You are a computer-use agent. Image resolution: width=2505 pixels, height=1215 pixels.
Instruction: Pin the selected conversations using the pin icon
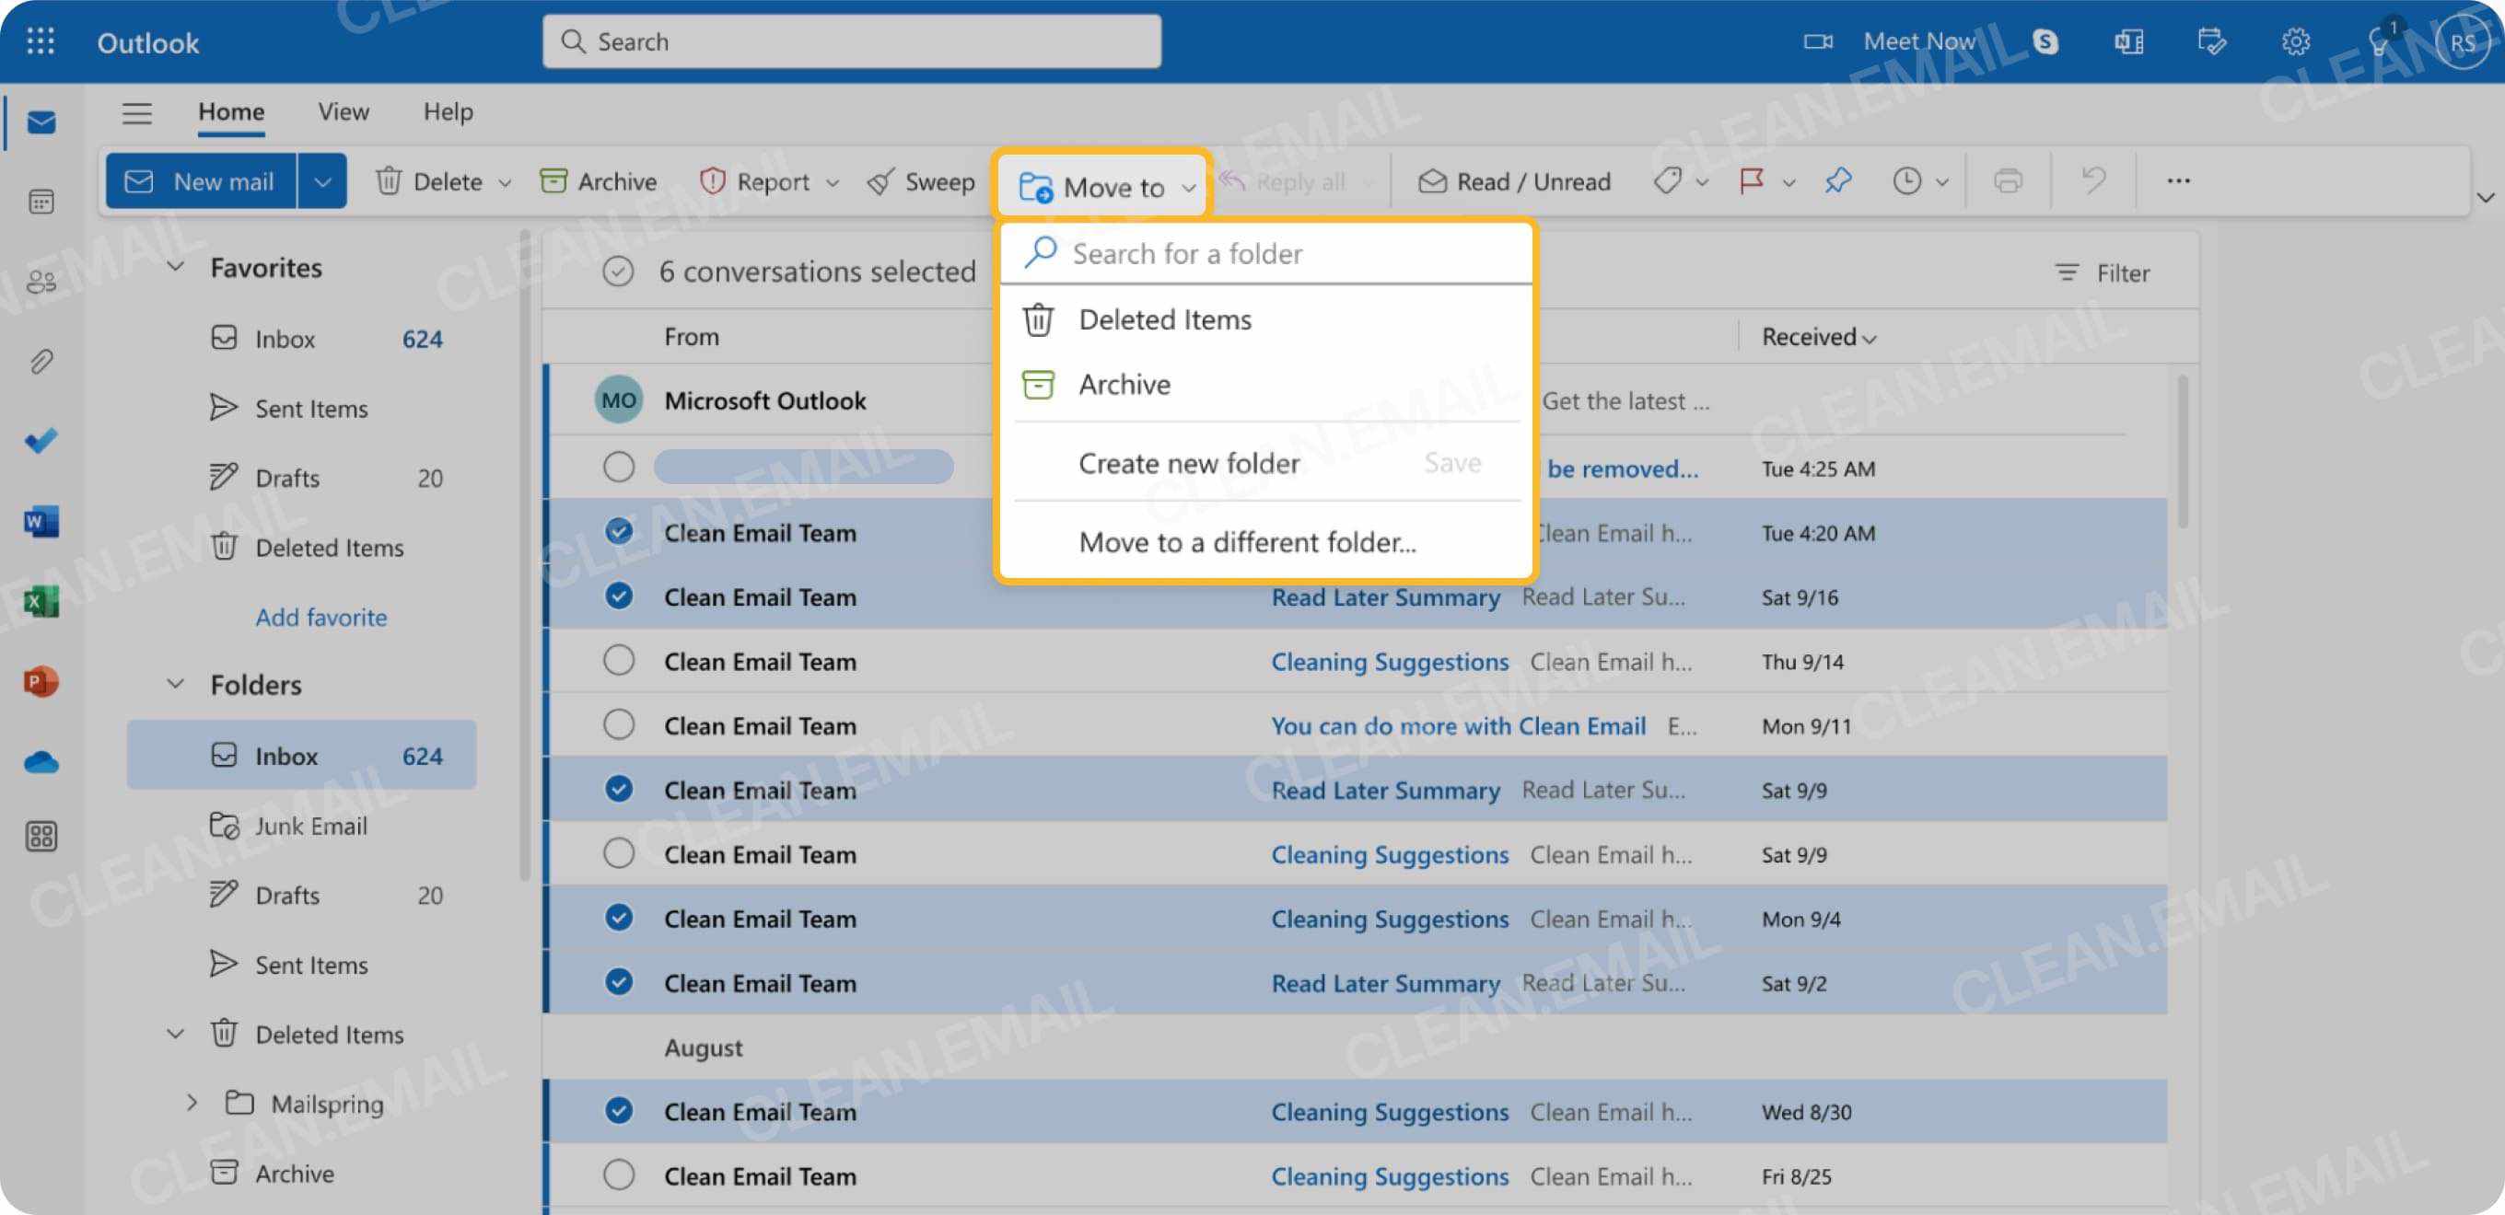(1838, 180)
